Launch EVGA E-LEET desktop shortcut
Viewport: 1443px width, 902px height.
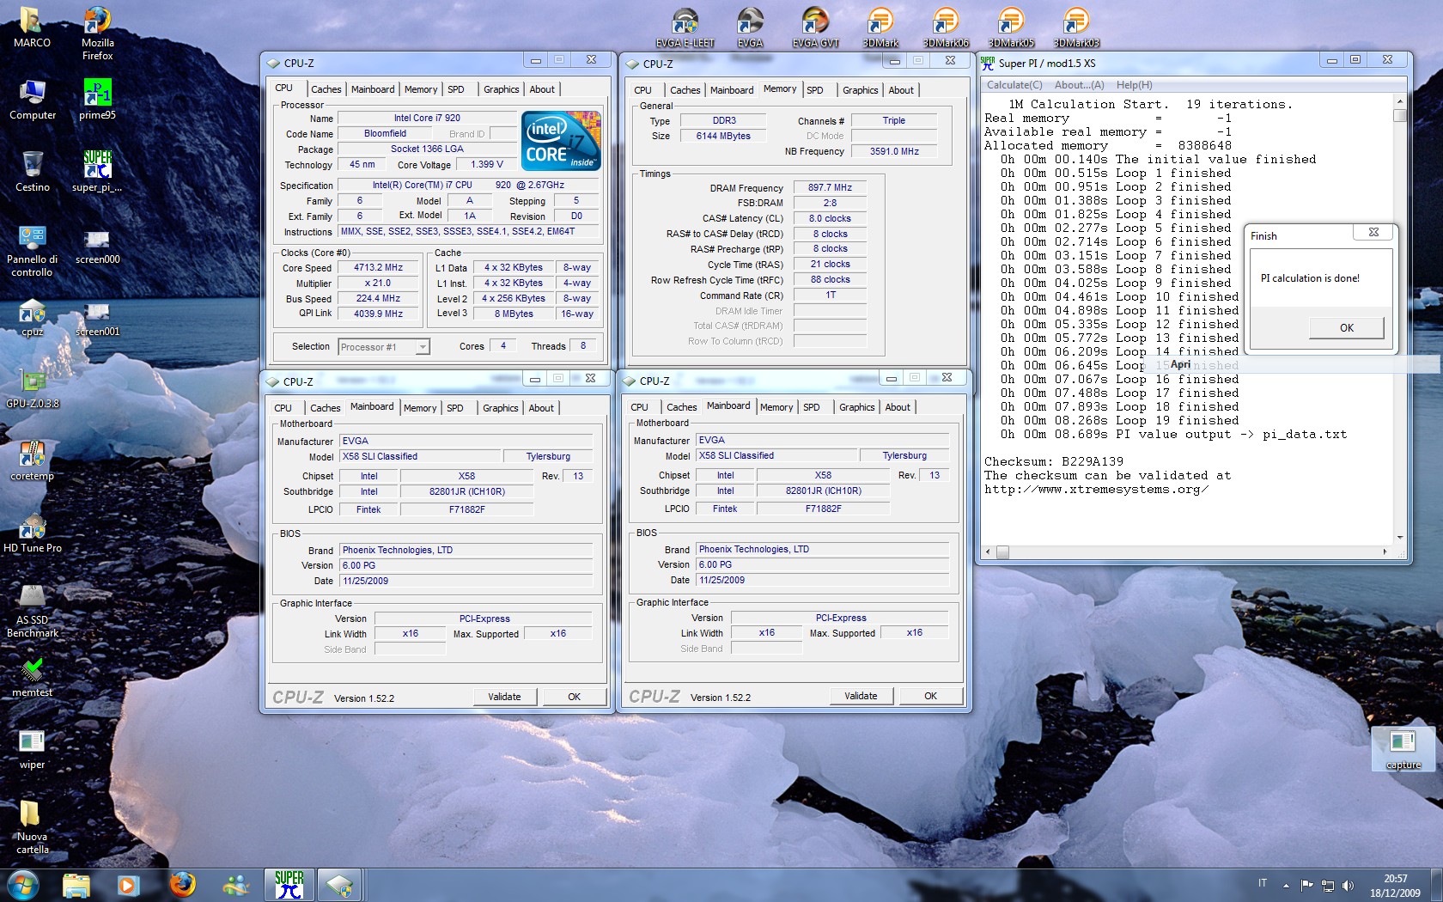pos(685,27)
